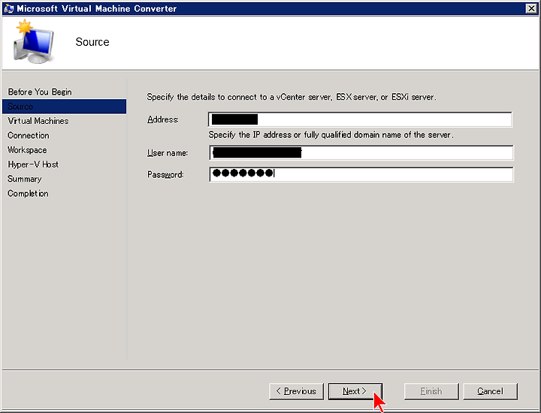Viewport: 541px width, 413px height.
Task: Select the Source step in sidebar
Action: point(64,107)
